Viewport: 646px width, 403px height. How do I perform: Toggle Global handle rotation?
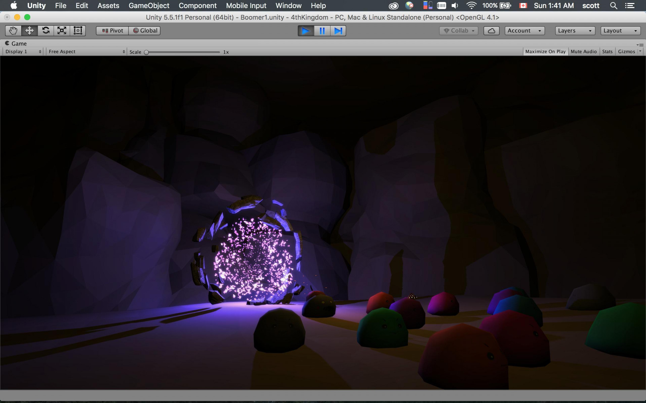[x=145, y=31]
